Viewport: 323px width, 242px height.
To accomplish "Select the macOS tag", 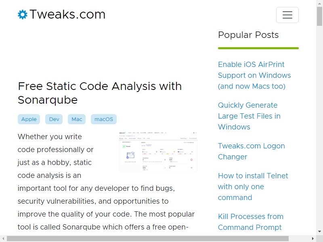I will (x=104, y=119).
